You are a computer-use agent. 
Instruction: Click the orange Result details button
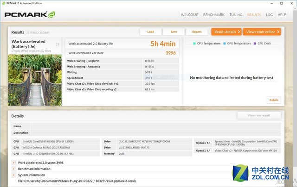click(x=226, y=32)
